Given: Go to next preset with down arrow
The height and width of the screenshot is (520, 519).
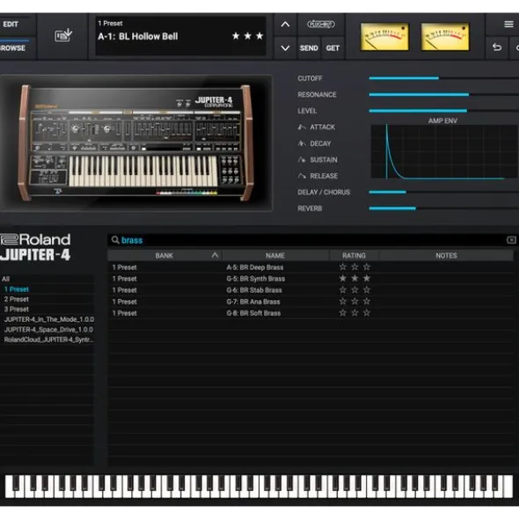Looking at the screenshot, I should point(285,48).
